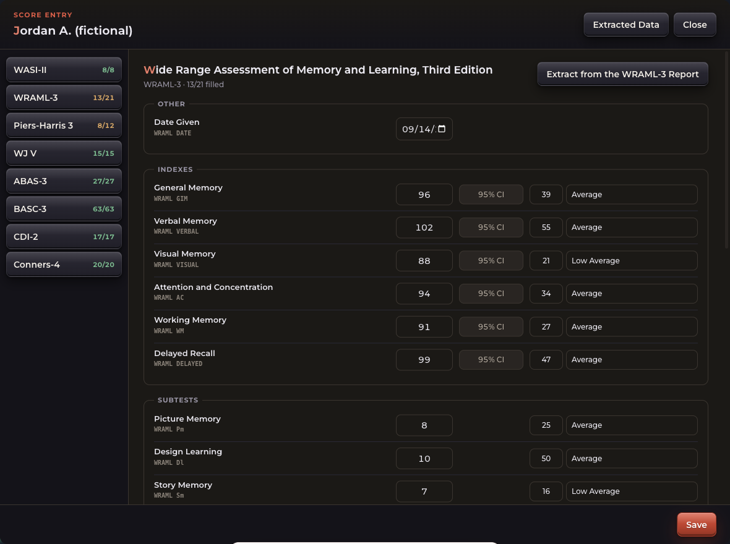Edit Working Memory score field showing 91
The image size is (730, 544).
pos(424,326)
